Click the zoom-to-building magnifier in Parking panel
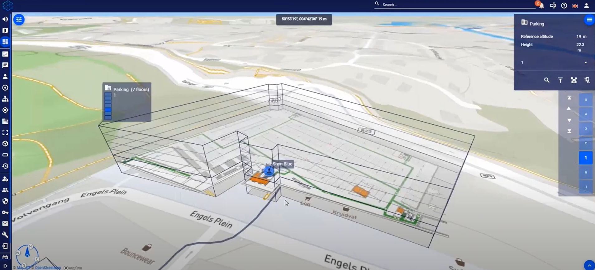Screen dimensions: 595x270 point(546,80)
